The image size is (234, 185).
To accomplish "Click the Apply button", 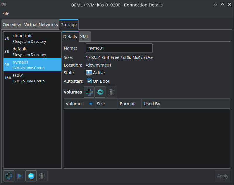I will click(x=223, y=176).
